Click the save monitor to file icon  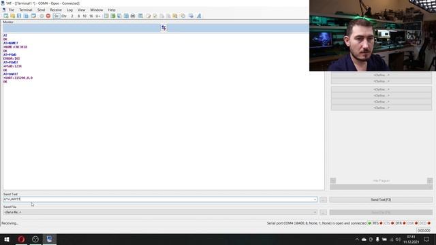(x=126, y=16)
